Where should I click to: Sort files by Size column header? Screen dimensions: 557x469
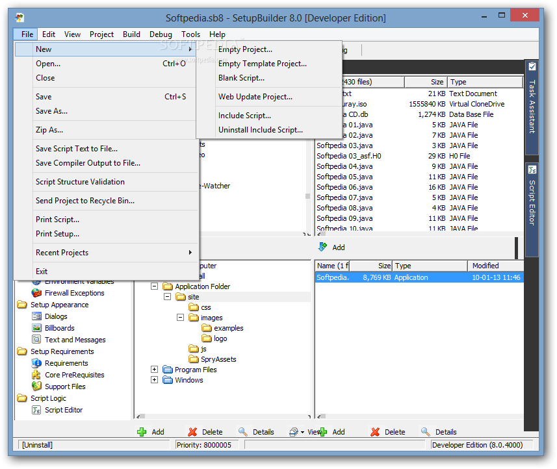tap(426, 82)
